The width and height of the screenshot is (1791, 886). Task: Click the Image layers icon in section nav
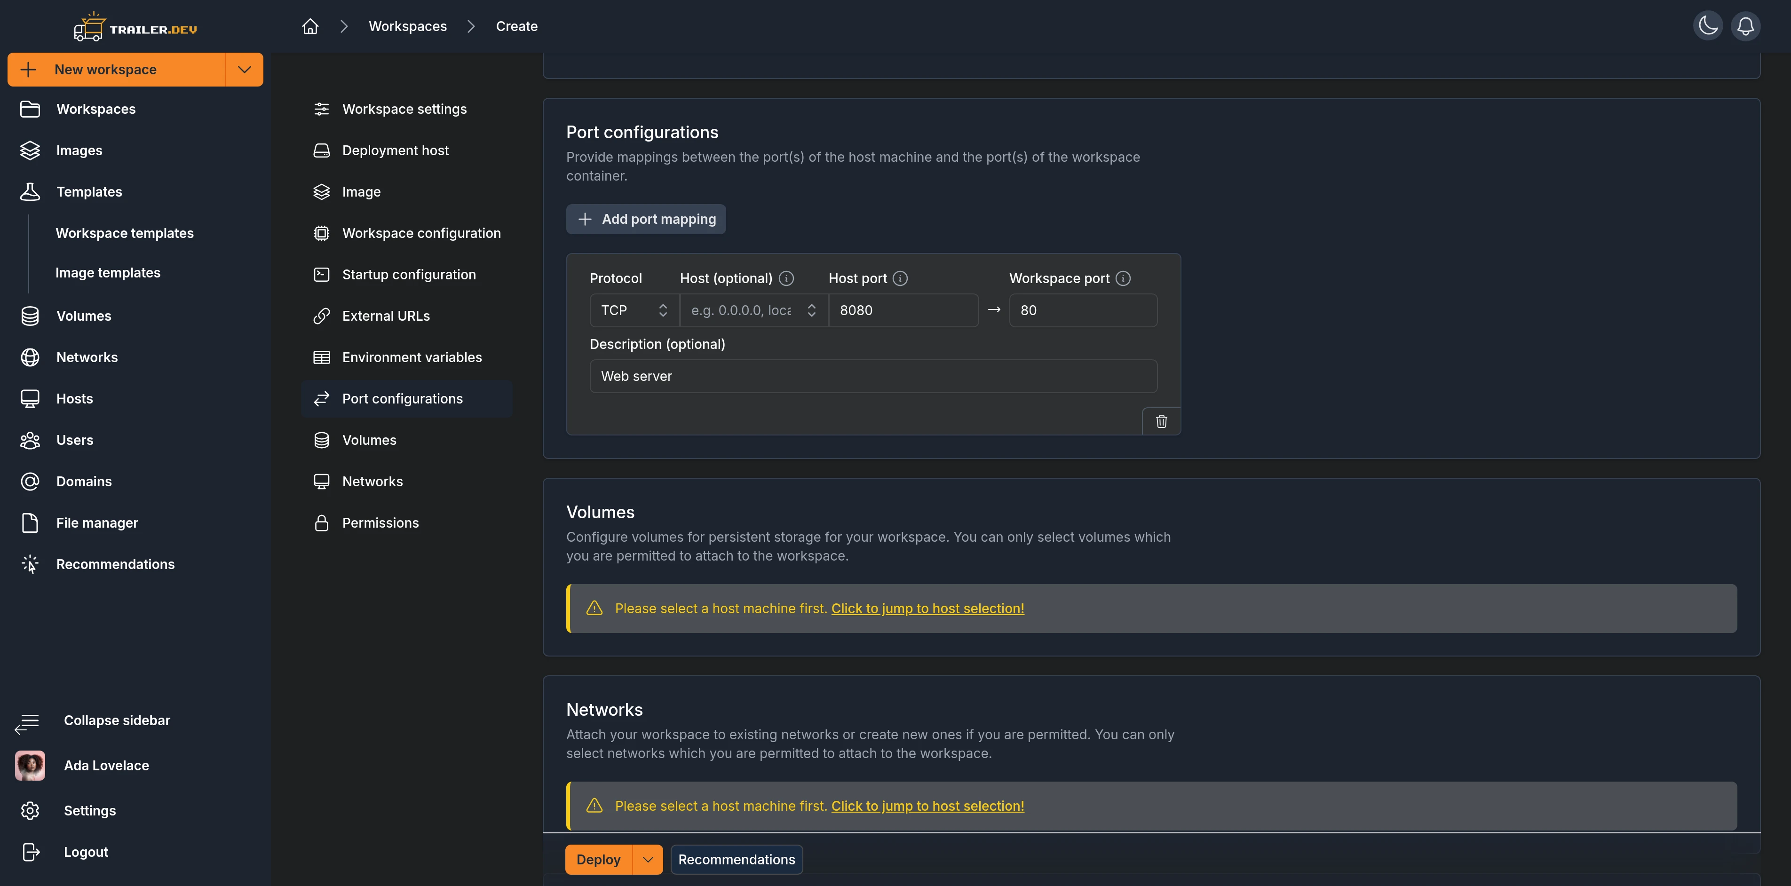(321, 192)
